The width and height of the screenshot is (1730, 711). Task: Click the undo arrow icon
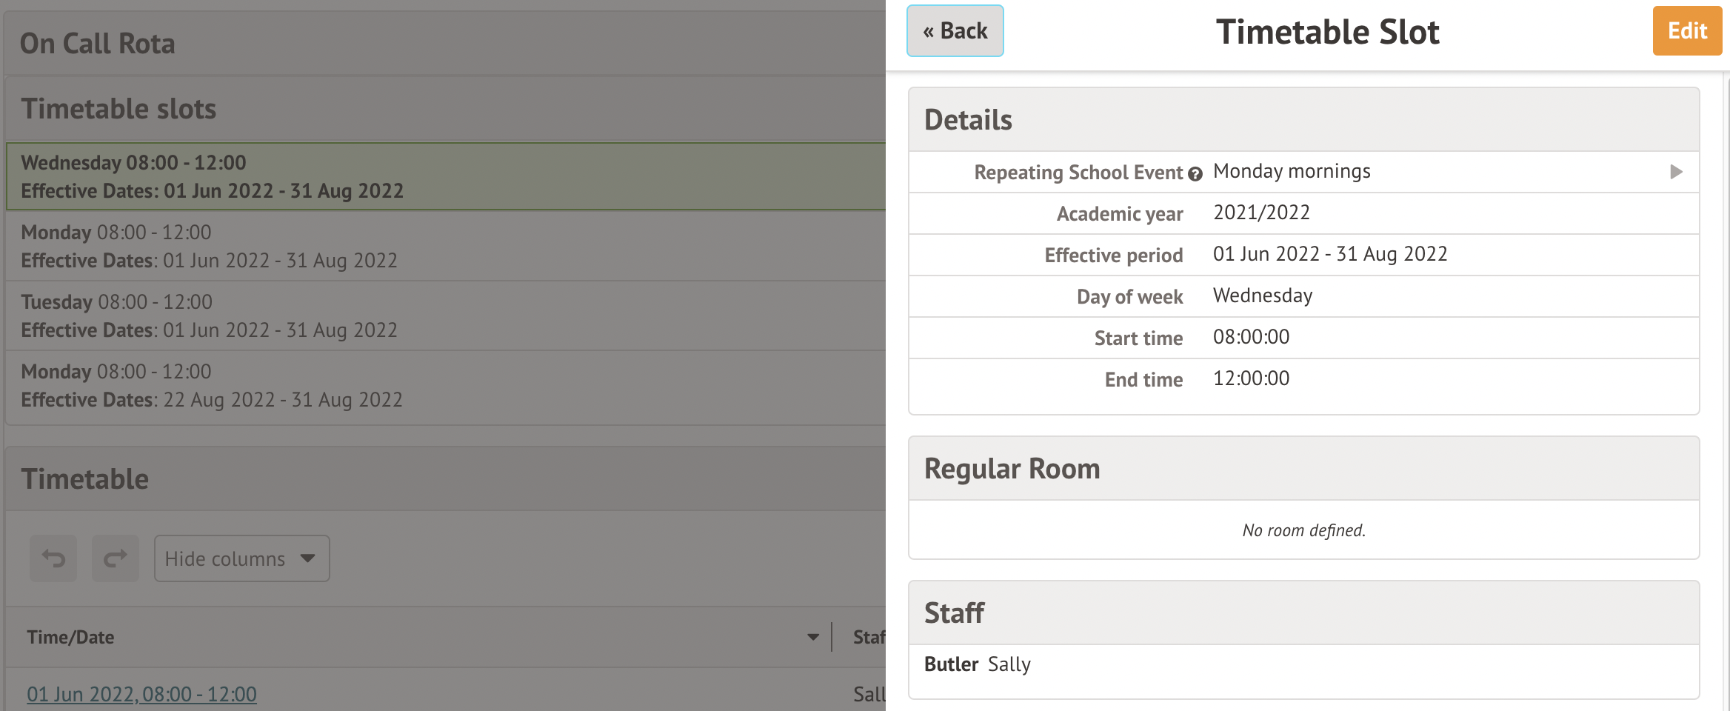(53, 558)
